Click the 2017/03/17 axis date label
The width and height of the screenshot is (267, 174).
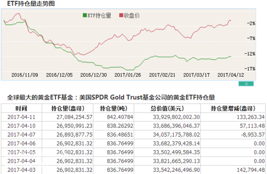197,75
